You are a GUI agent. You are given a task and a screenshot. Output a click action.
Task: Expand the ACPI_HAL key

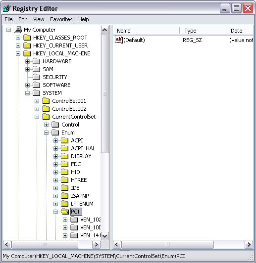point(55,148)
